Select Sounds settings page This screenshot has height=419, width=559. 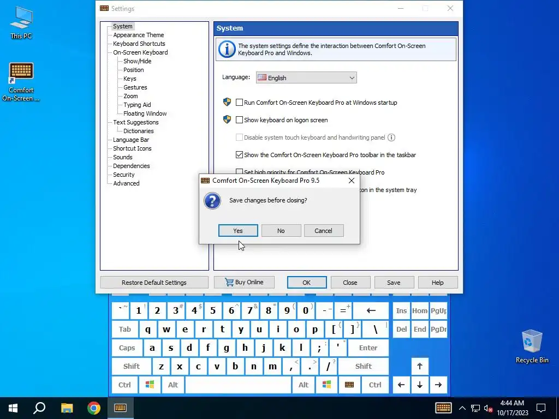pos(123,157)
